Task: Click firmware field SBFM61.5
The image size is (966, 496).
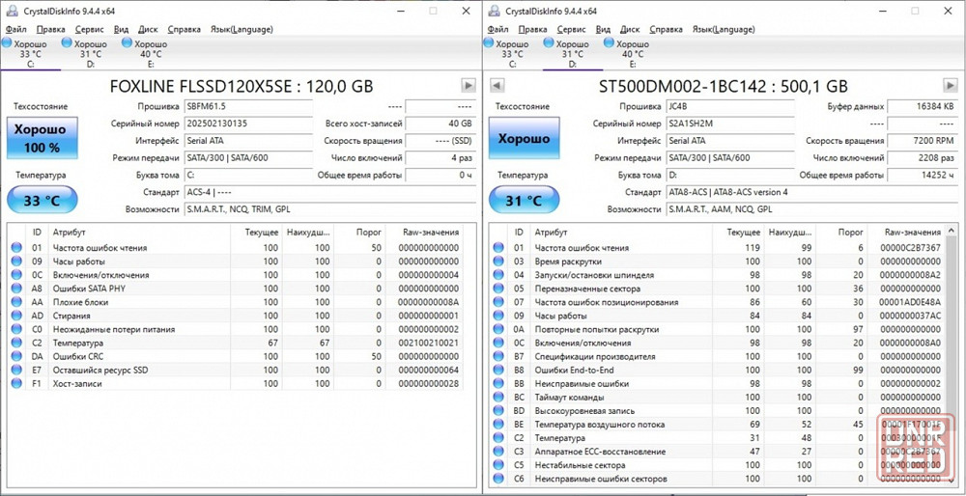Action: [248, 106]
